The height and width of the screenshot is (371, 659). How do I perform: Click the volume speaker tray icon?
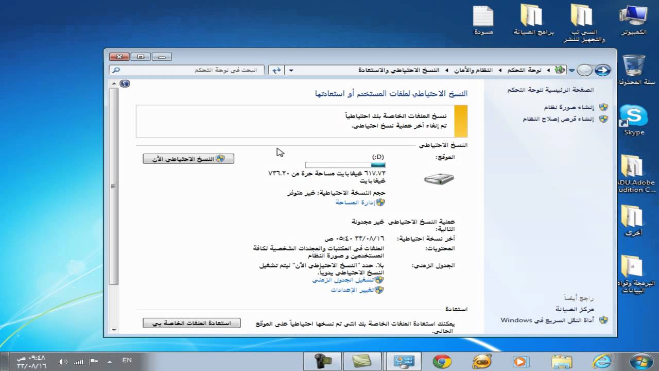coord(63,361)
